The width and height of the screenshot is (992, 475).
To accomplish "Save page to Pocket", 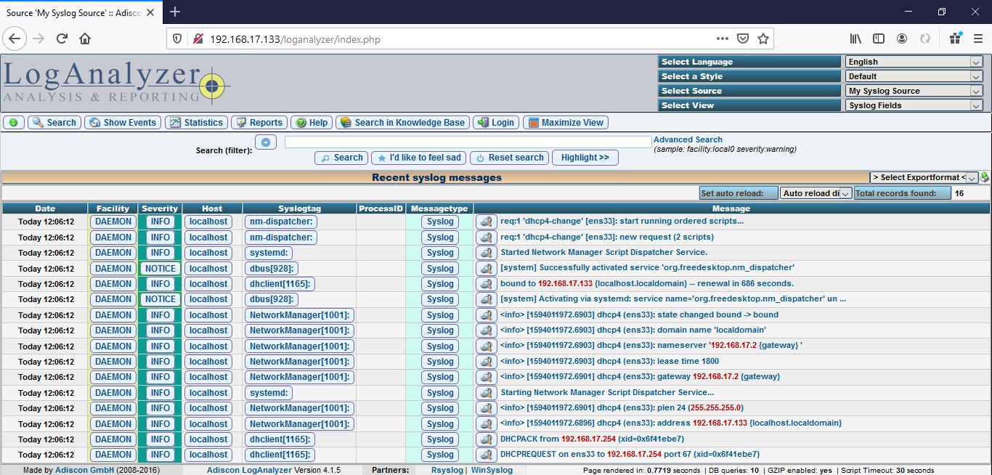I will pyautogui.click(x=743, y=39).
